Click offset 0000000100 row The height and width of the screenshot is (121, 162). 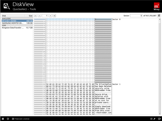coord(40,52)
